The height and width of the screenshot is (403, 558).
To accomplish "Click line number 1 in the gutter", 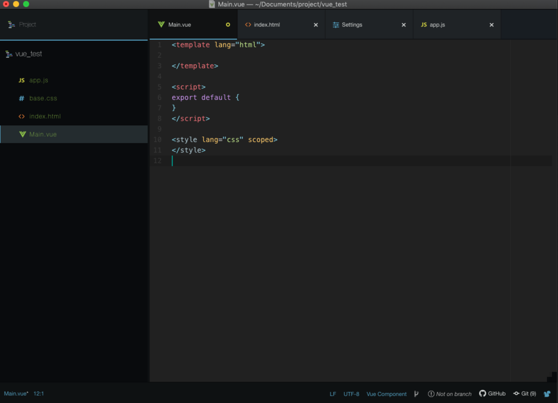I will pyautogui.click(x=159, y=45).
